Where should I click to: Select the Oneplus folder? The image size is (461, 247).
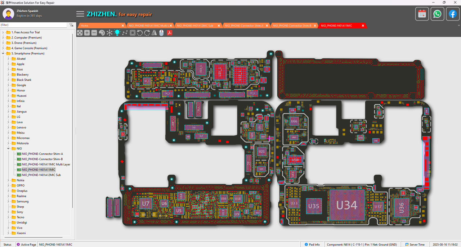click(22, 191)
